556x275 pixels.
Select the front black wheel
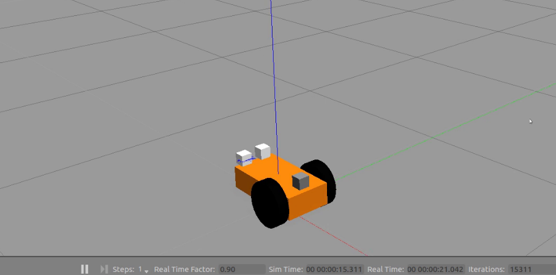pos(270,203)
